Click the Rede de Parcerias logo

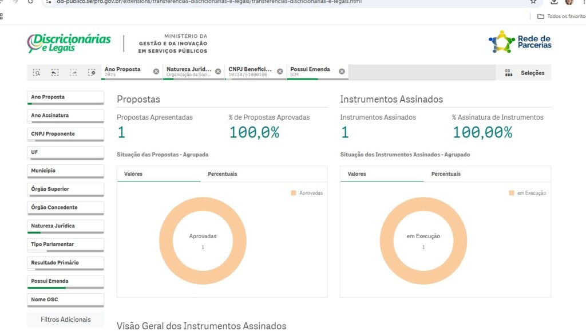(520, 42)
